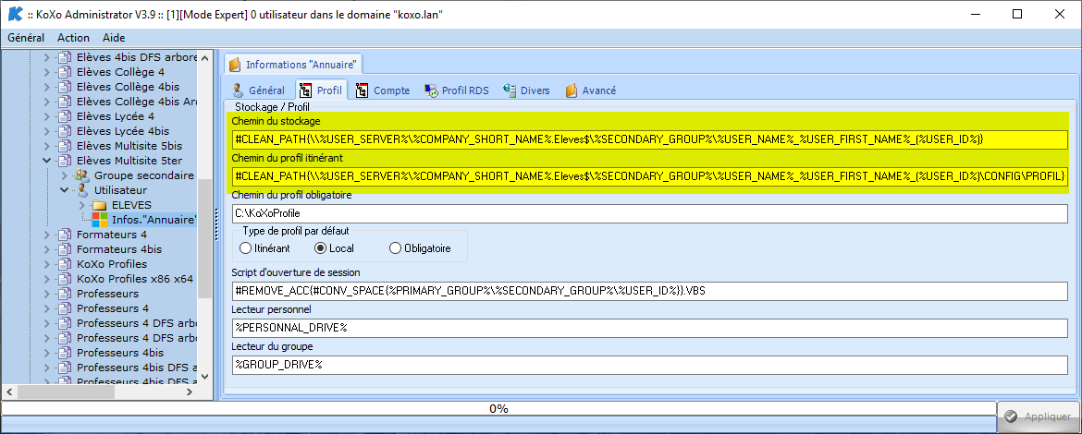Click the Chemin du profil obligatoire field
Screen dimensions: 1082x434
click(650, 213)
